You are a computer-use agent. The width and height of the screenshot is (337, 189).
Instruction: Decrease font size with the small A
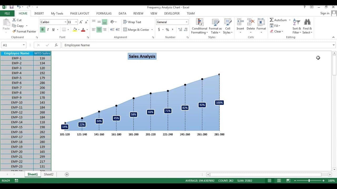click(x=86, y=22)
